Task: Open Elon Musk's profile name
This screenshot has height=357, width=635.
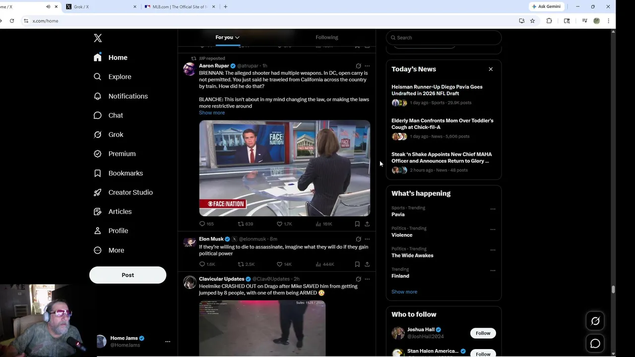Action: (211, 239)
